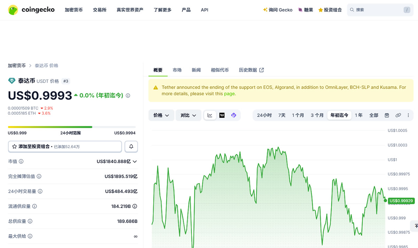Viewport: 418px width, 248px height.
Task: Add 泰达币 to portfolio with 添加至投资组合
Action: [65, 147]
